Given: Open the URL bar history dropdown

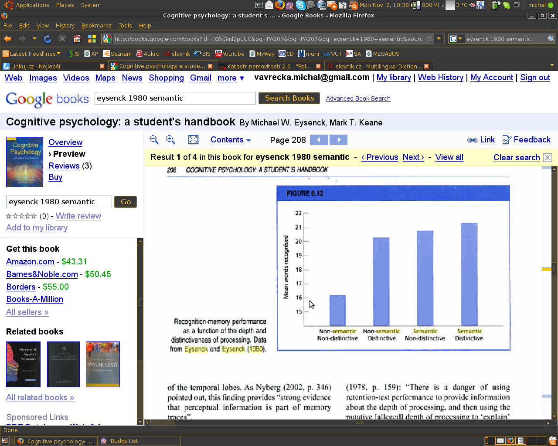Looking at the screenshot, I should 439,39.
